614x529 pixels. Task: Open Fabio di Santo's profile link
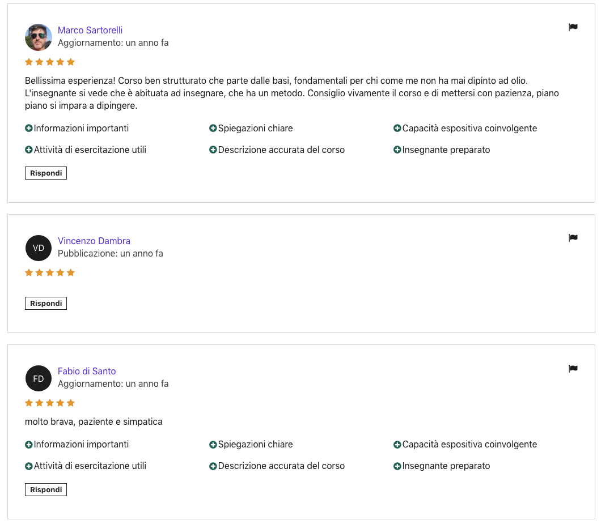[x=87, y=371]
